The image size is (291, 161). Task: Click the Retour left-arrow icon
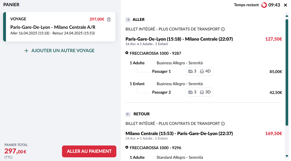click(128, 114)
